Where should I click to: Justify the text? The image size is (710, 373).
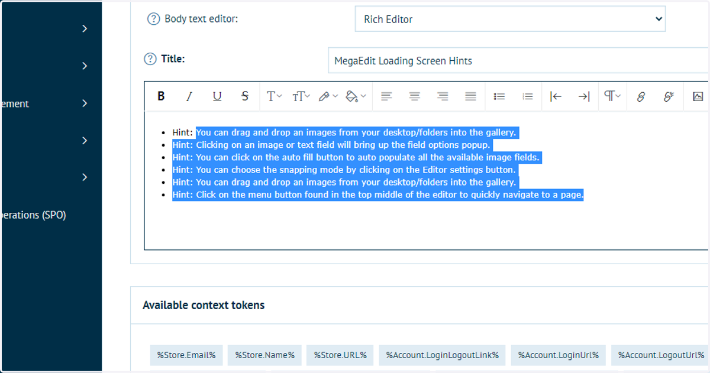click(x=470, y=96)
